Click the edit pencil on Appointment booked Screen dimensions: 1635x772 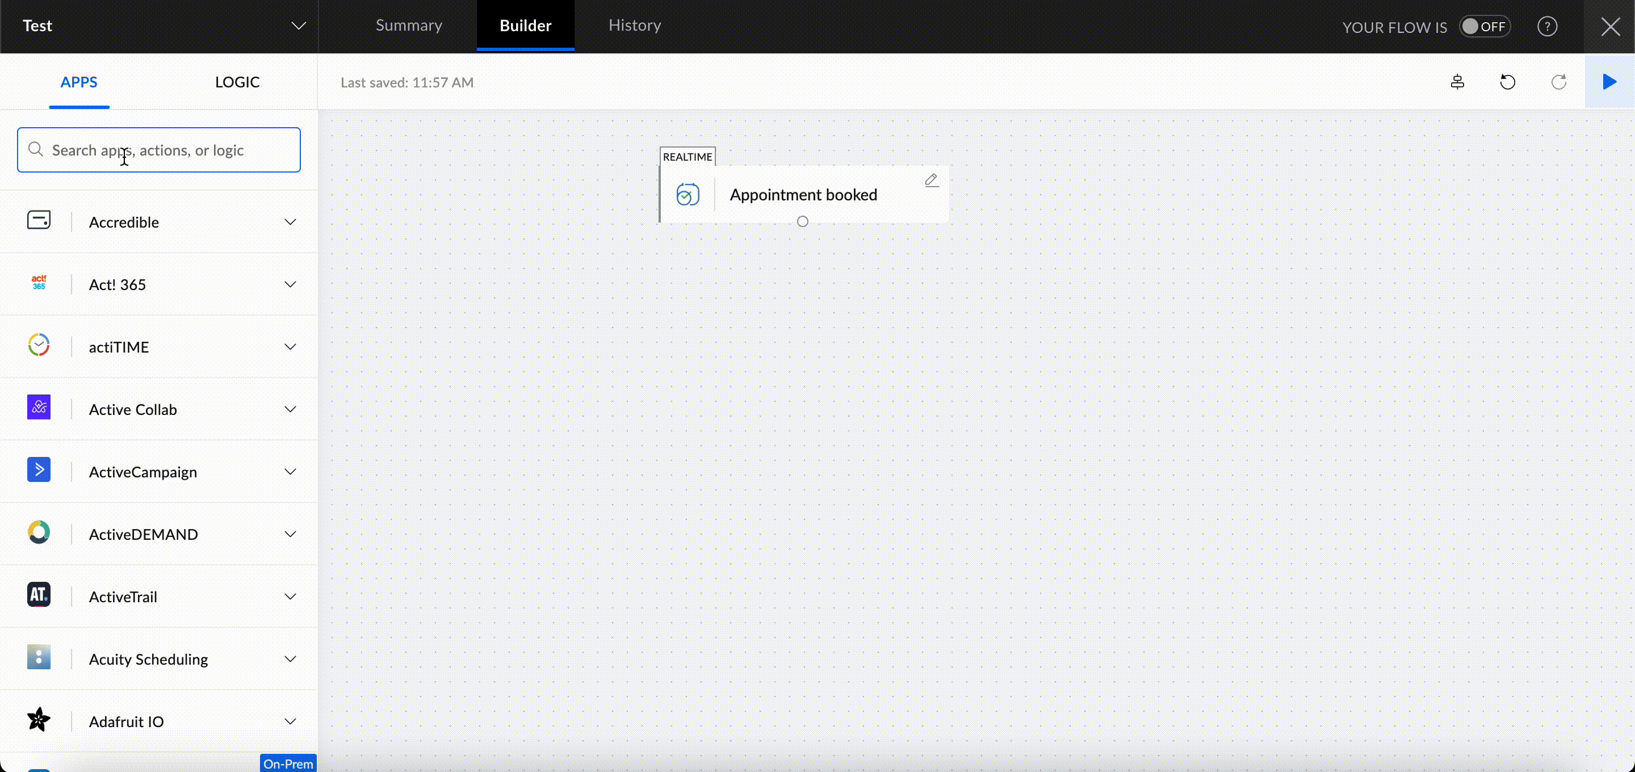[x=931, y=181]
